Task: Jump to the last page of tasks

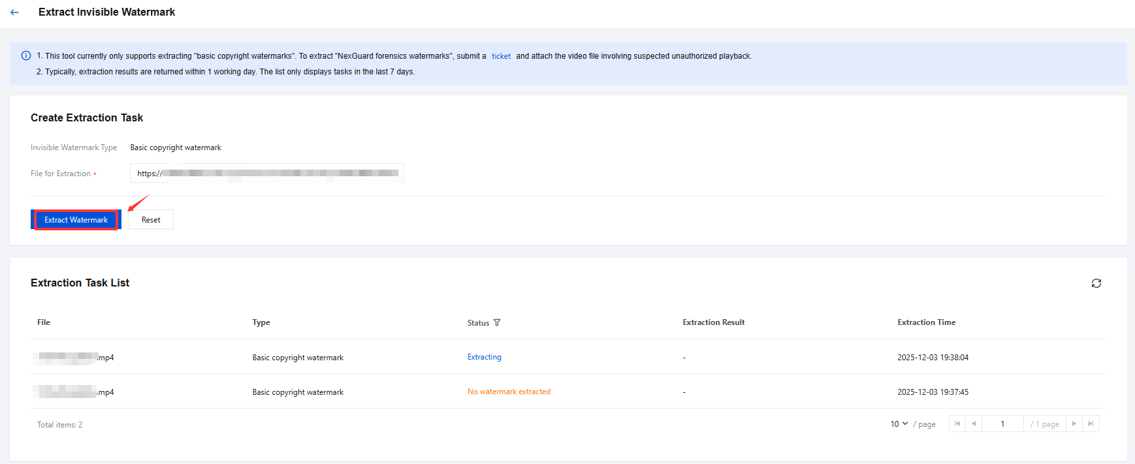Action: pos(1091,424)
